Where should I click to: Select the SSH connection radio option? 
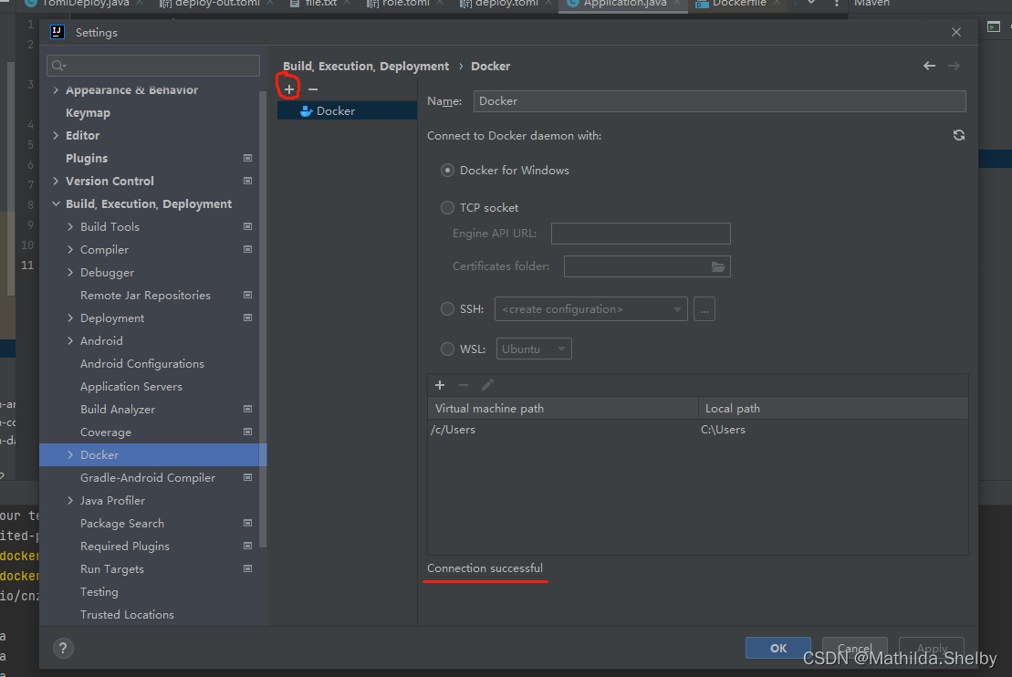tap(447, 309)
